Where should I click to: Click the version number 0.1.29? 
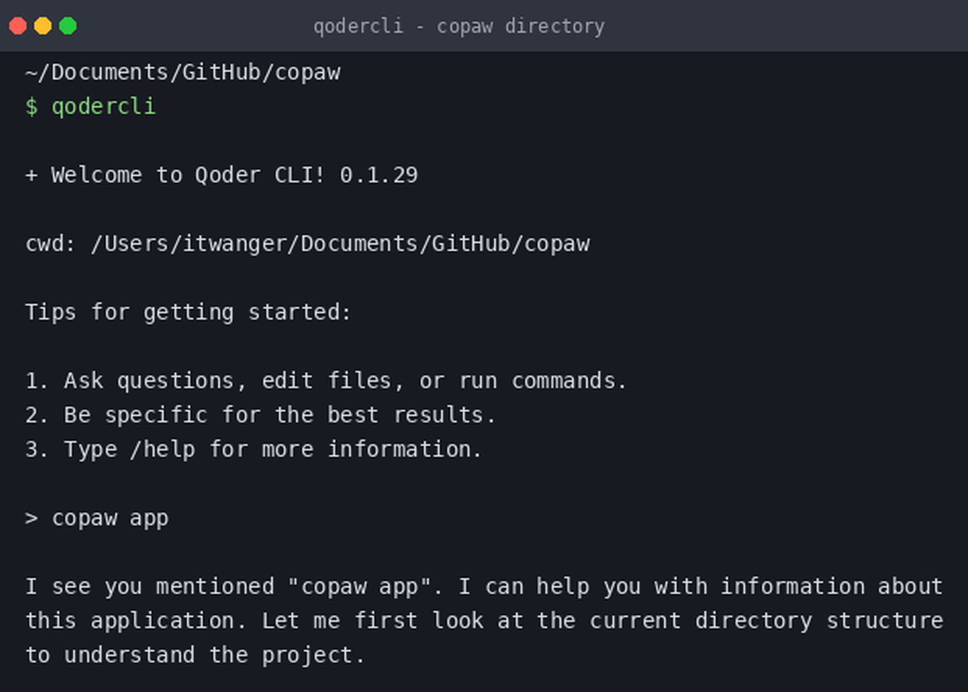(x=379, y=175)
